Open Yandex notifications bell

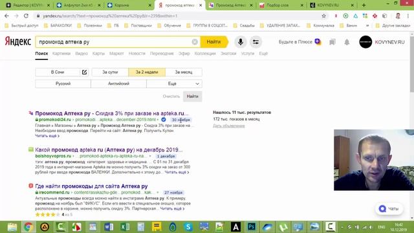pyautogui.click(x=347, y=42)
